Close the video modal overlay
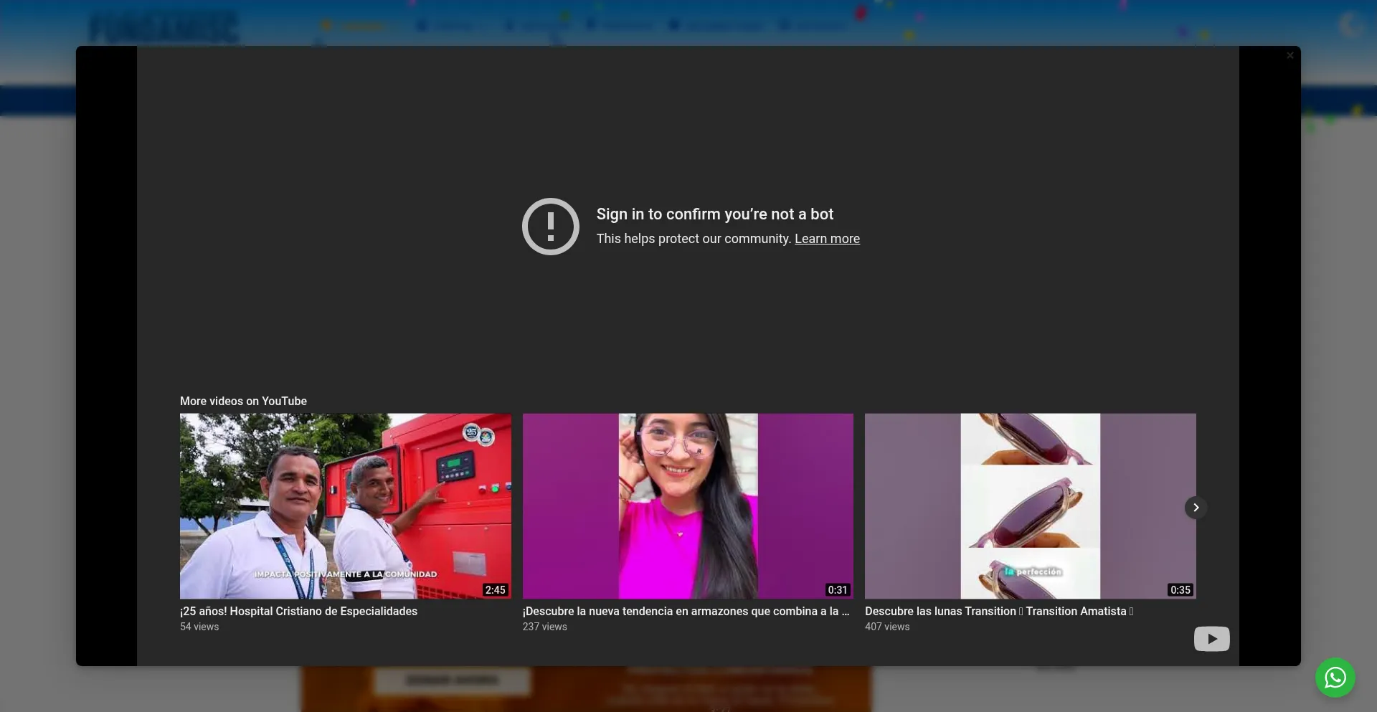This screenshot has height=712, width=1377. pyautogui.click(x=1290, y=55)
